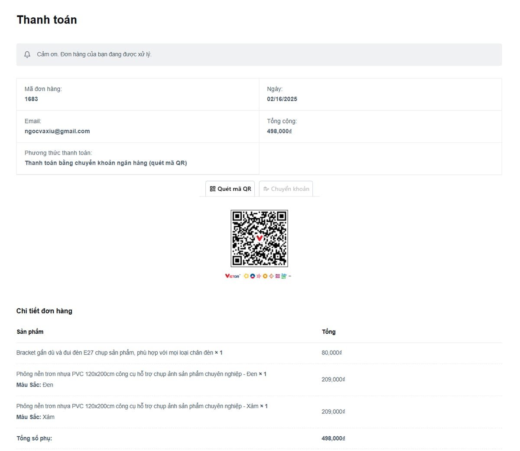Click the Sản phẩm column header
The width and height of the screenshot is (520, 451).
30,332
